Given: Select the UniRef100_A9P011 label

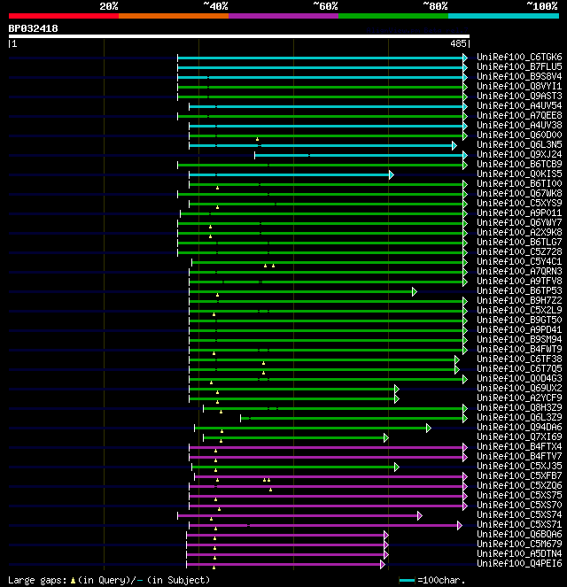Looking at the screenshot, I should 519,212.
